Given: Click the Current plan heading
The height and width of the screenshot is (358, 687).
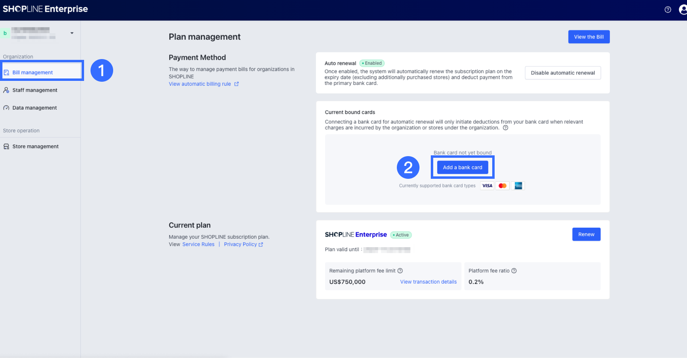Looking at the screenshot, I should (x=190, y=225).
